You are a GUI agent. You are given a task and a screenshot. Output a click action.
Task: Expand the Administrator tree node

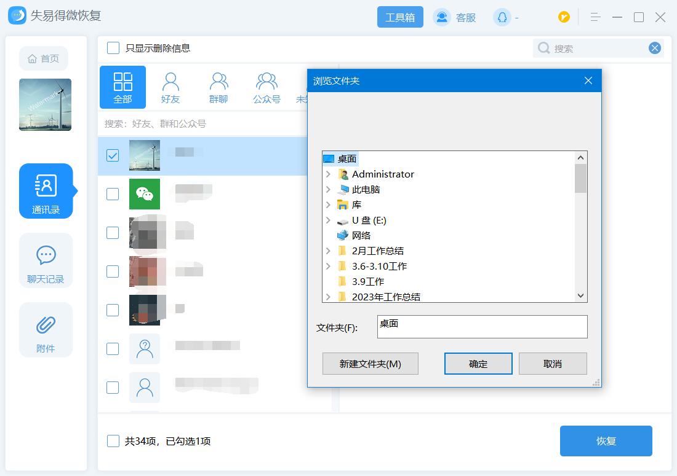pyautogui.click(x=328, y=174)
